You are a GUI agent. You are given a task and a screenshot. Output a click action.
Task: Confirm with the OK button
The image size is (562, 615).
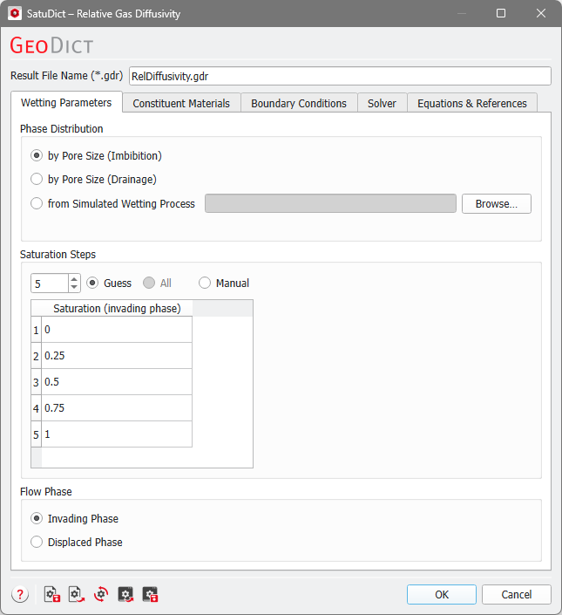click(442, 595)
